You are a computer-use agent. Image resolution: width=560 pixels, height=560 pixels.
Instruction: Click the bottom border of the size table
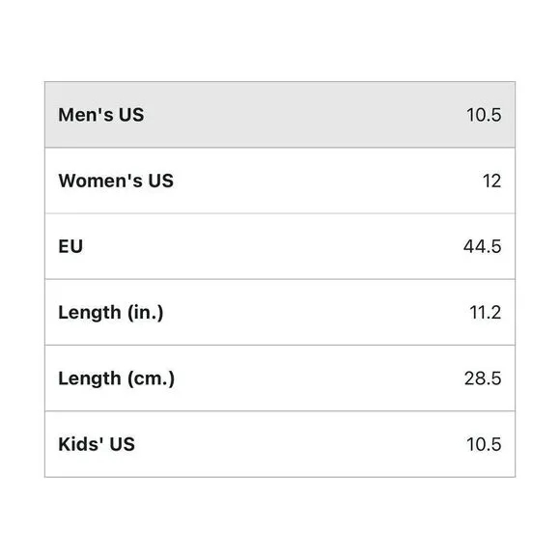coord(280,477)
